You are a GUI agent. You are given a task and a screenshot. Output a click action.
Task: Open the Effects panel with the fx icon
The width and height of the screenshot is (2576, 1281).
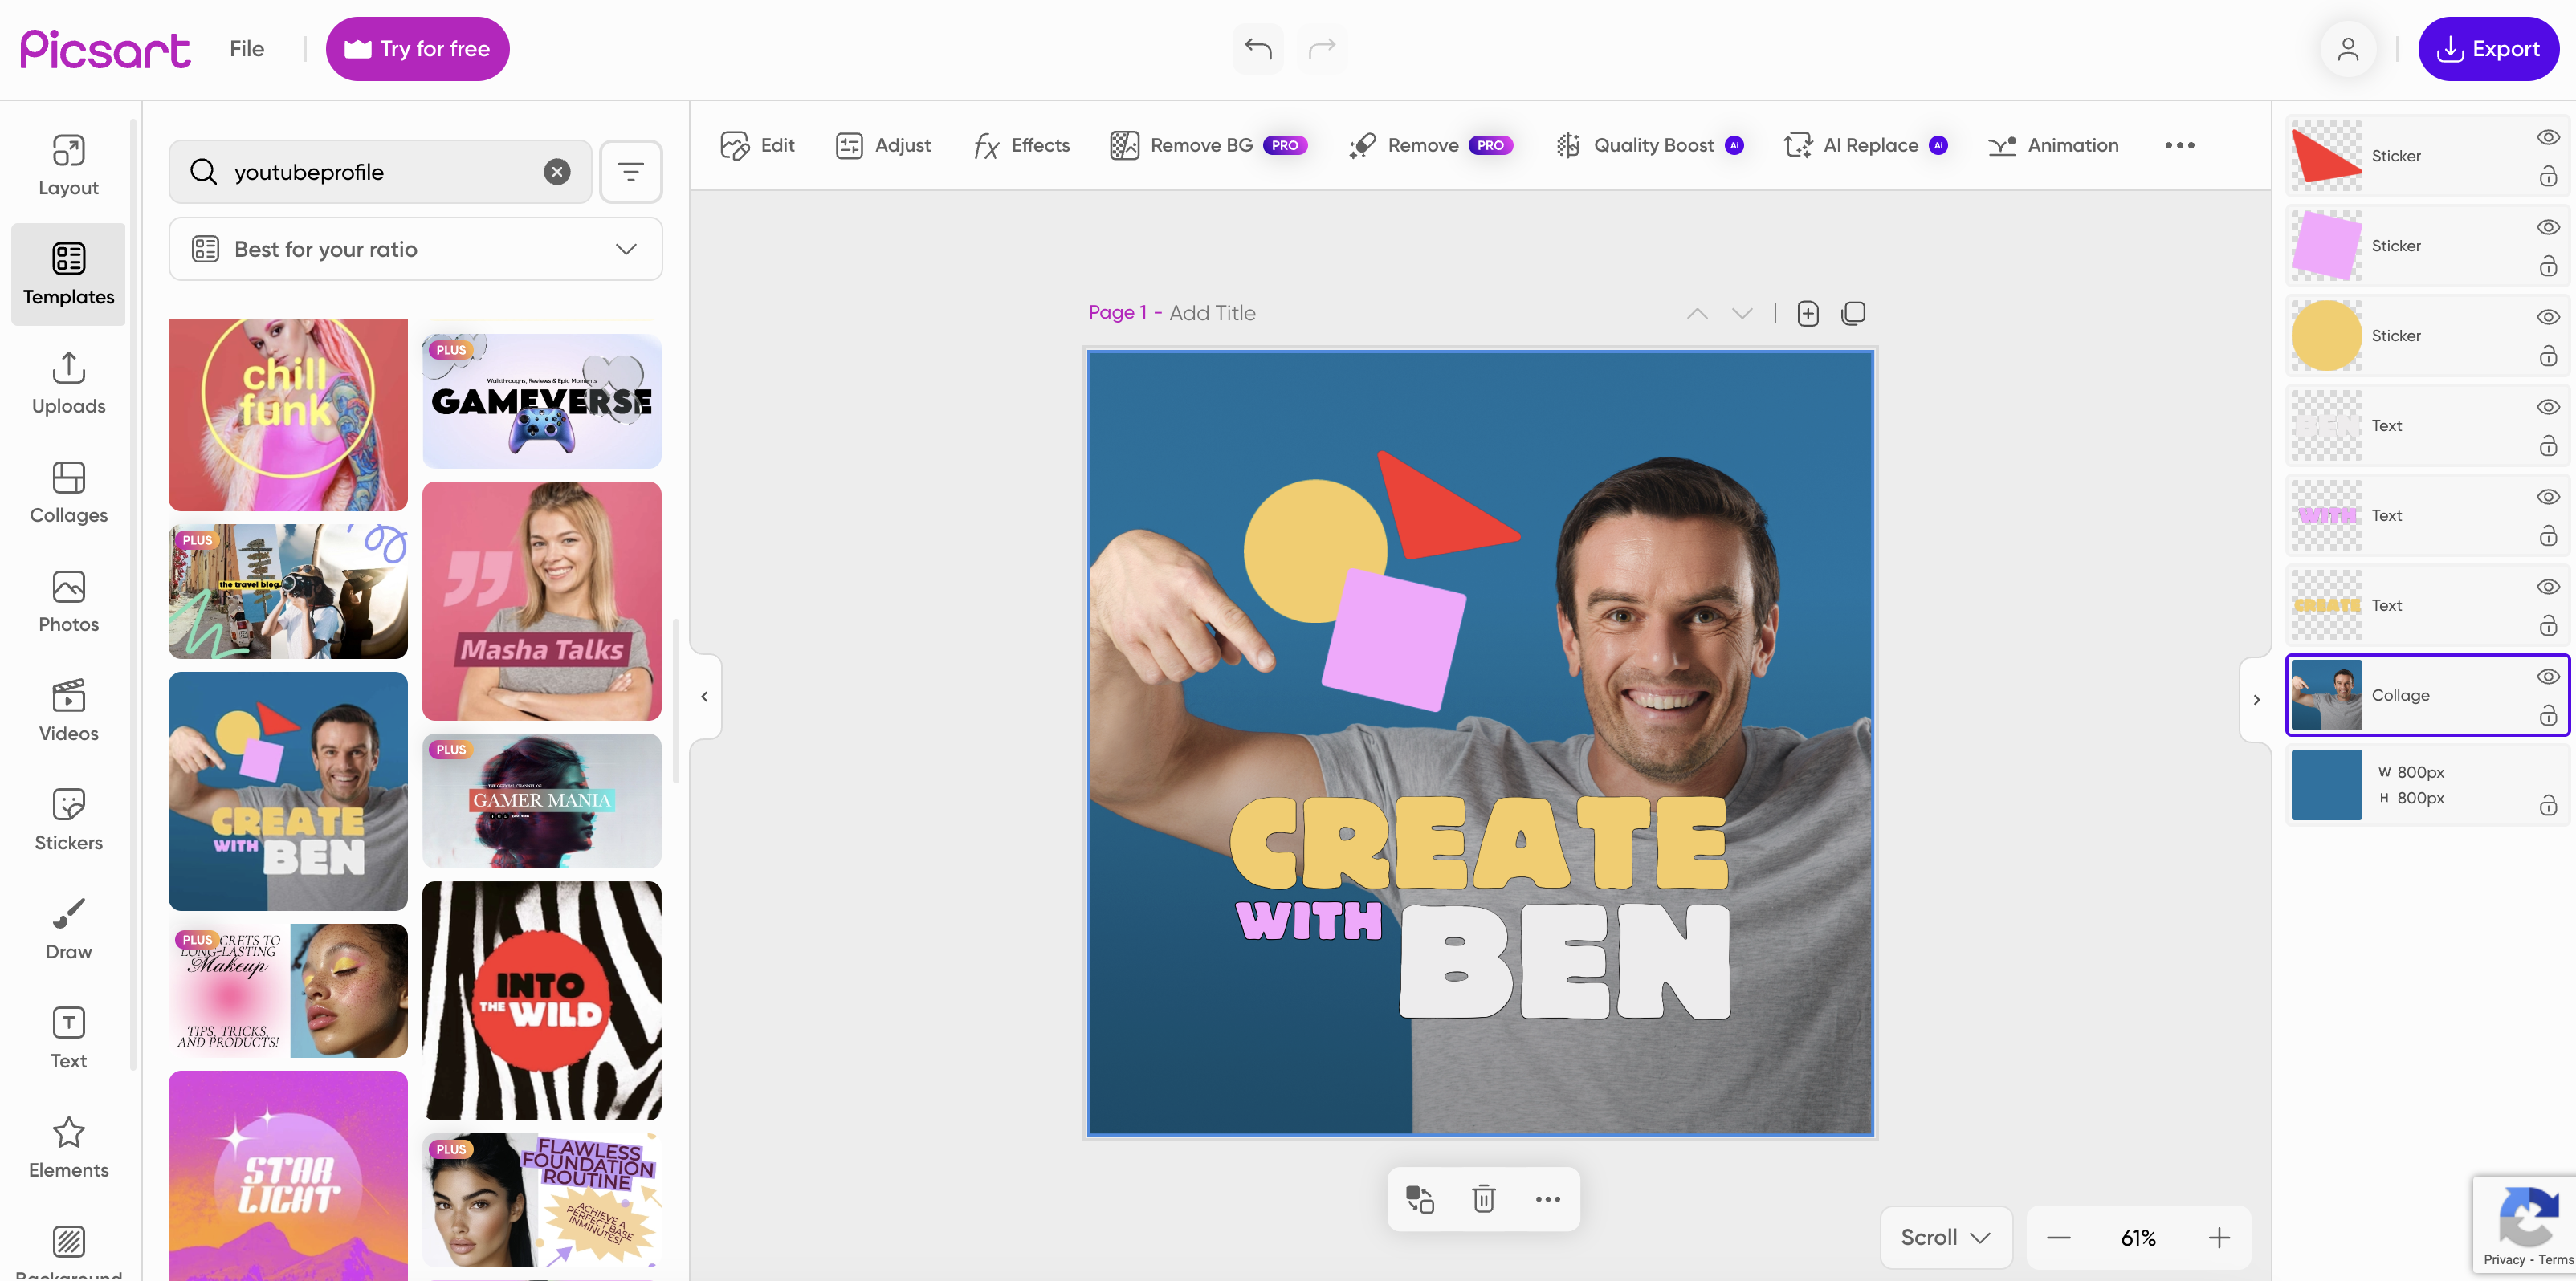point(1020,145)
